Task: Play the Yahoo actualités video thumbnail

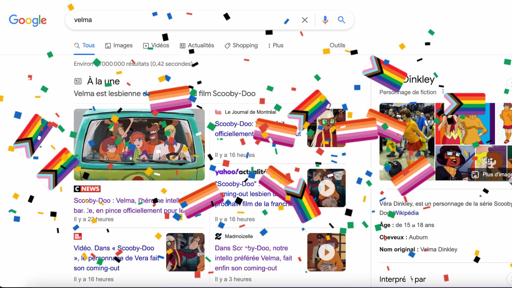Action: 326,188
